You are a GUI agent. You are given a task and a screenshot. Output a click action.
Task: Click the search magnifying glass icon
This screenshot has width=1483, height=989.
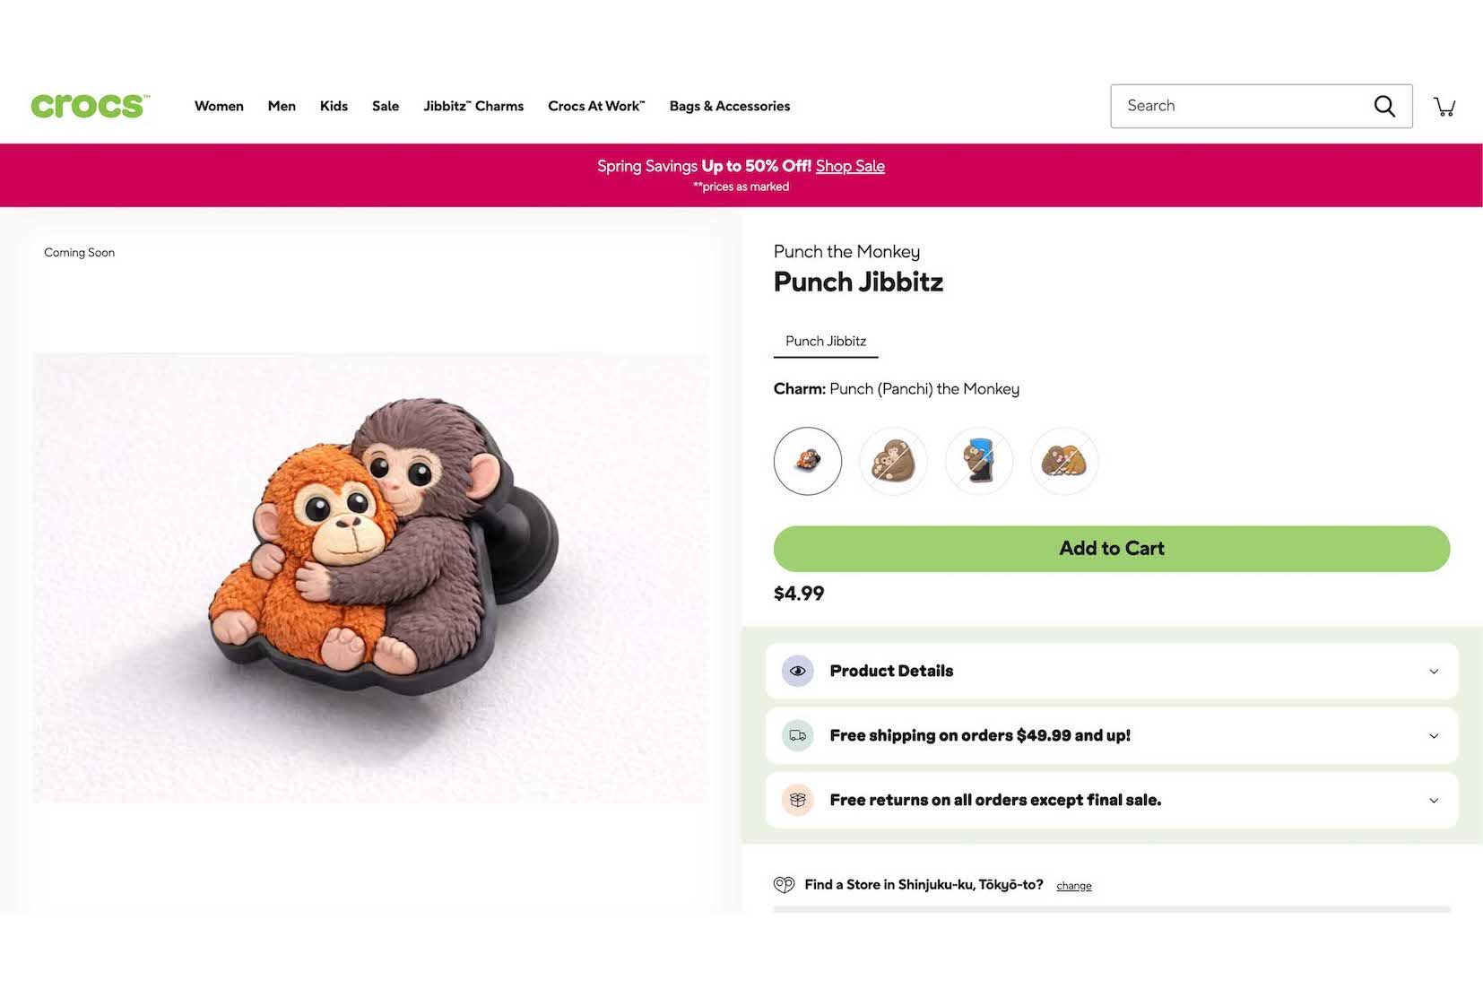click(x=1384, y=106)
